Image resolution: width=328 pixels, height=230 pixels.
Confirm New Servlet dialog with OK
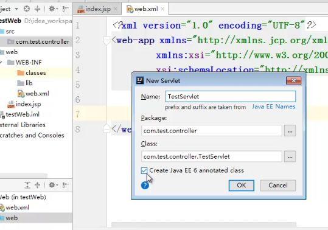[242, 185]
